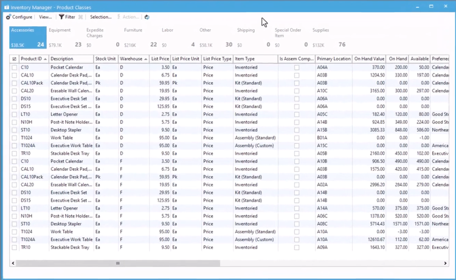Click the Configure gear icon
456x280 pixels.
pyautogui.click(x=8, y=17)
